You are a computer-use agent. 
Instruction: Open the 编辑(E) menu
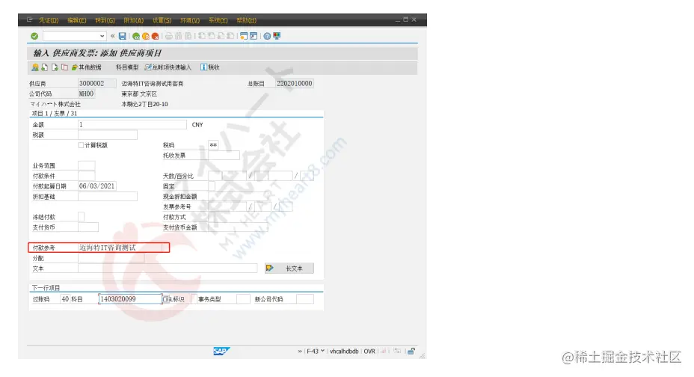[76, 20]
